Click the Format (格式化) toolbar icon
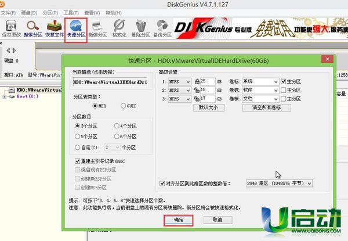 (119, 28)
